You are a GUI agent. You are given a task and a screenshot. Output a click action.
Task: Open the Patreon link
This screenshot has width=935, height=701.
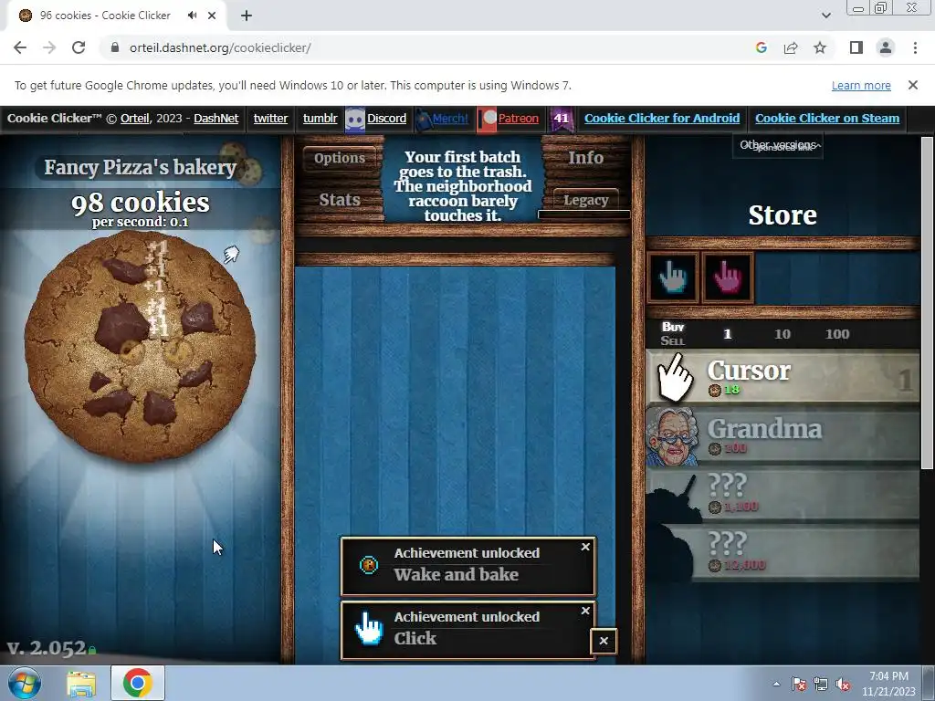tap(519, 119)
